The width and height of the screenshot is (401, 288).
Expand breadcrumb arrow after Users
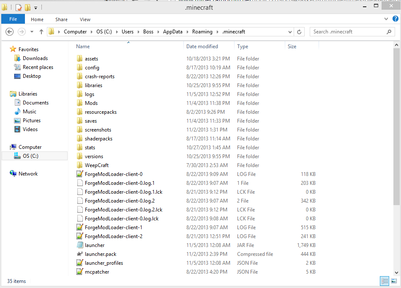138,32
